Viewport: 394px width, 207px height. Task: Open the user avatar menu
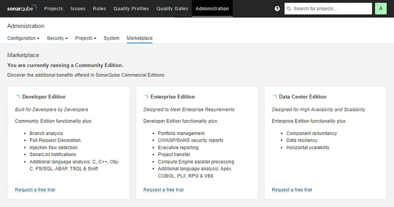[x=380, y=8]
